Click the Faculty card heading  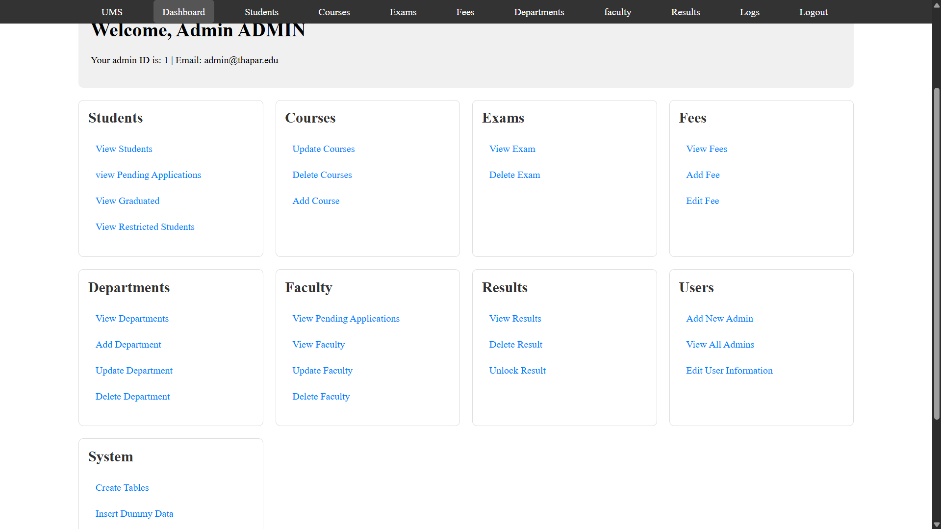308,287
